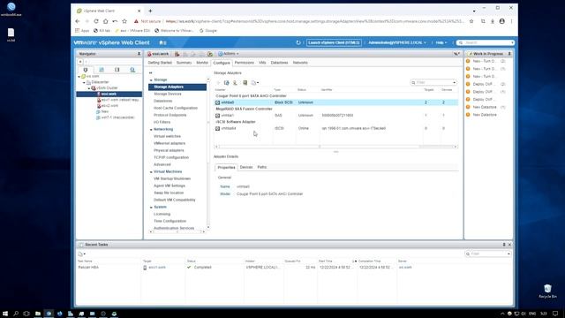The image size is (565, 318).
Task: Close the Recent Tasks panel
Action: tap(509, 245)
